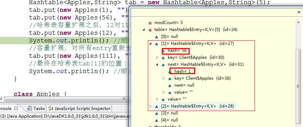Open the Tasks view tab

click(x=36, y=109)
